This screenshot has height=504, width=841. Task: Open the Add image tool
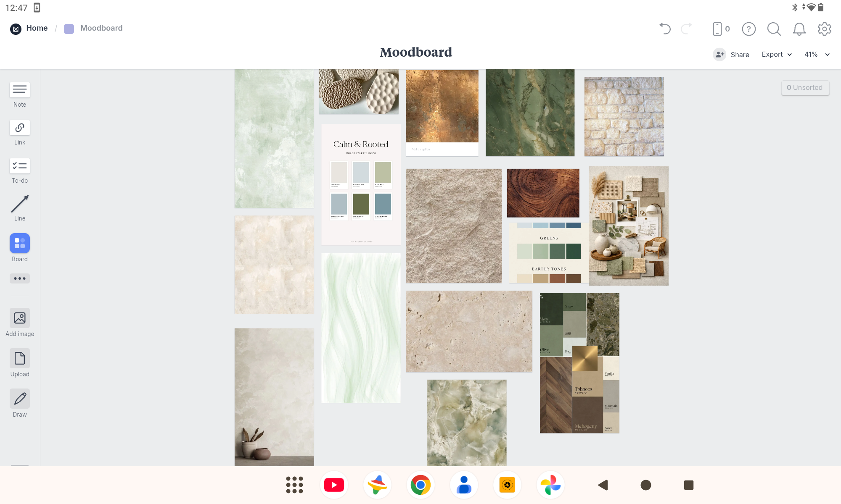coord(20,318)
